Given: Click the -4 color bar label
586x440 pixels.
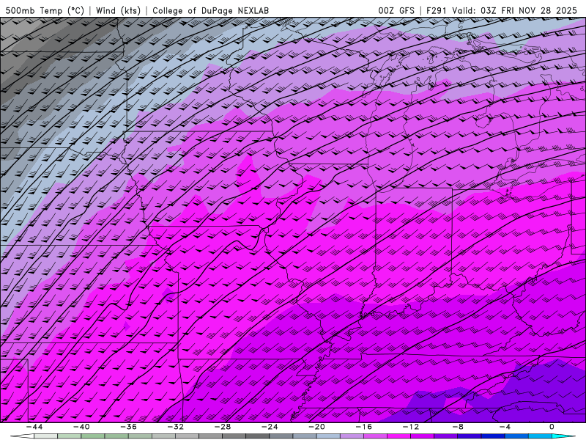Looking at the screenshot, I should tap(505, 427).
